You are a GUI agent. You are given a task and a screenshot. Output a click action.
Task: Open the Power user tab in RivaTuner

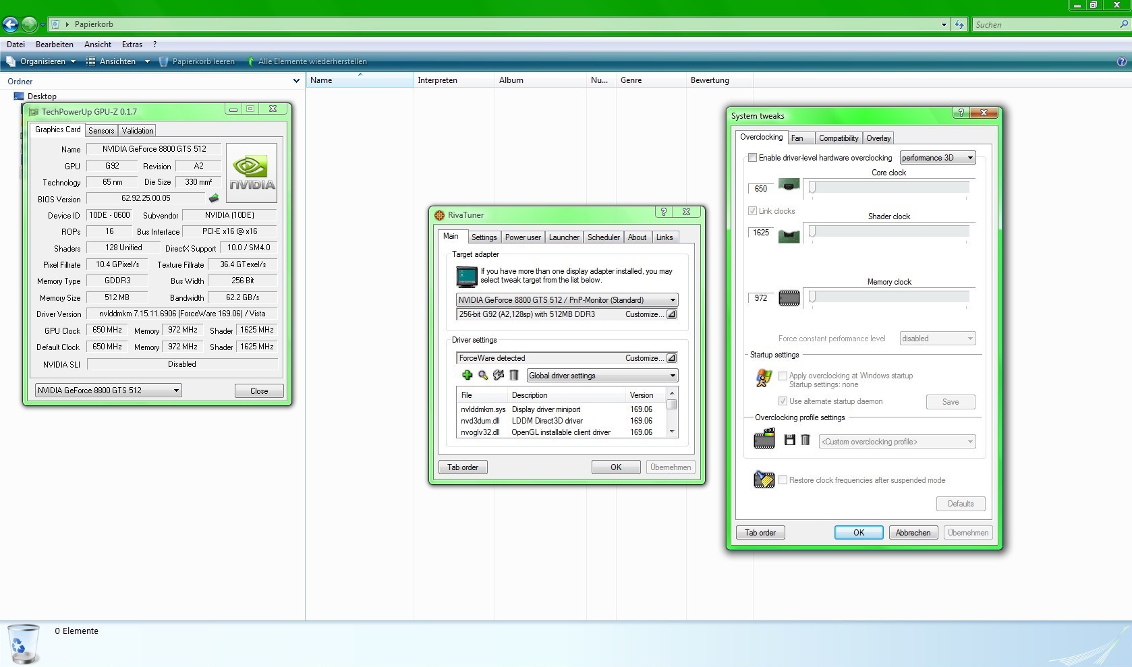coord(523,237)
